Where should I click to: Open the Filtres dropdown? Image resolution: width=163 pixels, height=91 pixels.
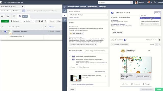click(x=16, y=11)
